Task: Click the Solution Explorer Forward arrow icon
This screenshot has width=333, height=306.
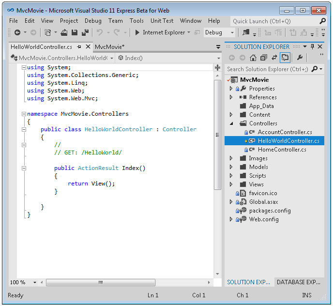Action: pyautogui.click(x=242, y=58)
